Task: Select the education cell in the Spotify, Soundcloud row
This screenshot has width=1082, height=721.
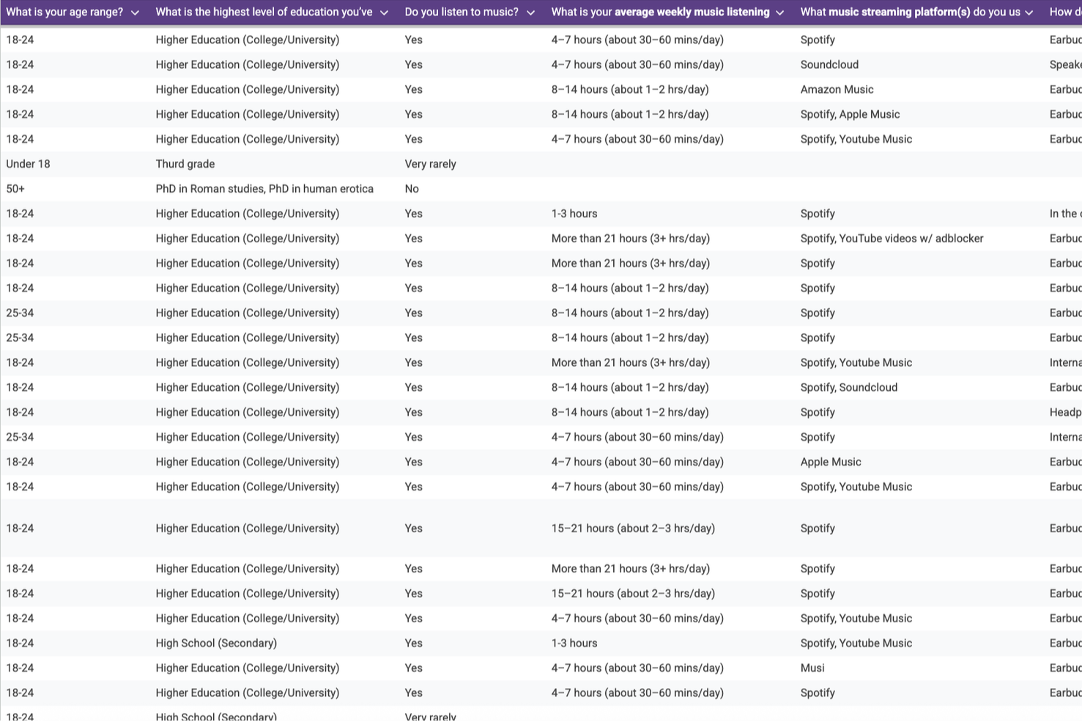Action: click(x=248, y=387)
